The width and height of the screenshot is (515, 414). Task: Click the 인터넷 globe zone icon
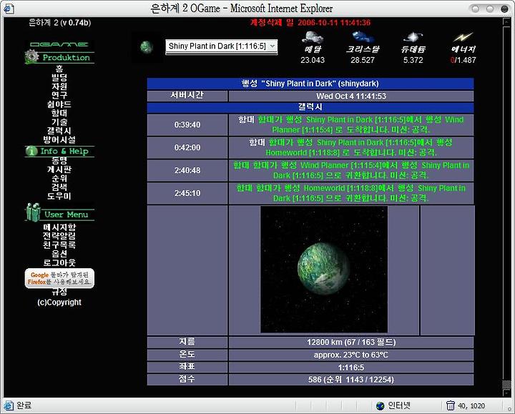(x=380, y=406)
